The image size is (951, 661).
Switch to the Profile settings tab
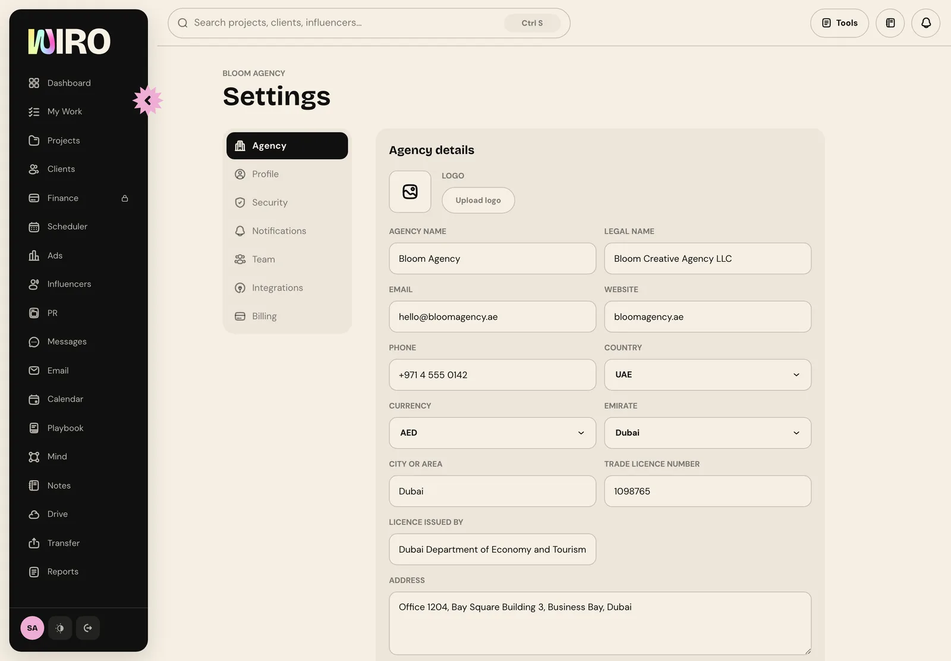(287, 174)
